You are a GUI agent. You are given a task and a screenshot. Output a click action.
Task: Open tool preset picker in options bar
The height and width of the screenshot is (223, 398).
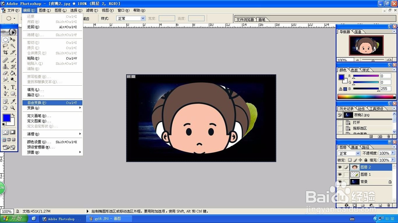(x=10, y=19)
